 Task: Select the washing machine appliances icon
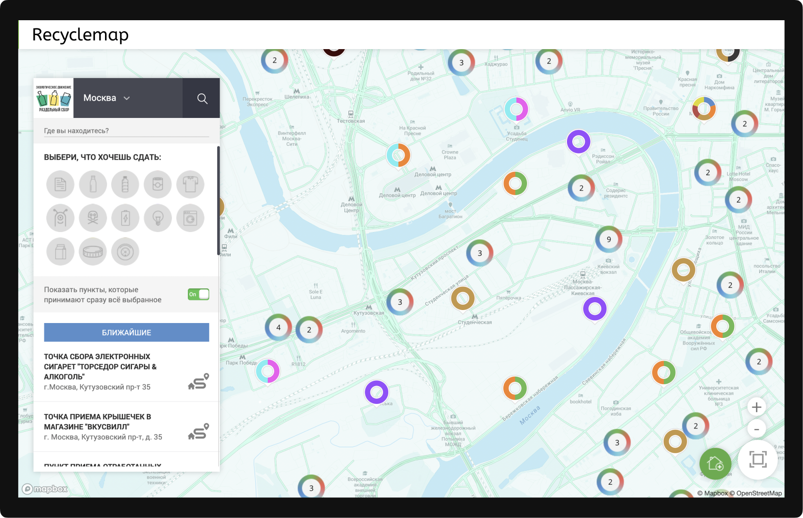click(x=190, y=218)
